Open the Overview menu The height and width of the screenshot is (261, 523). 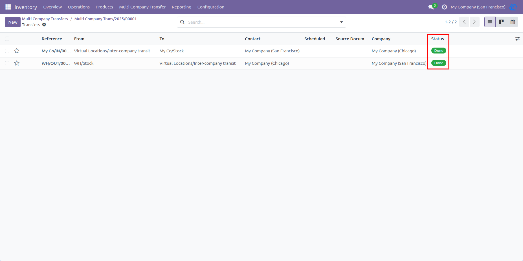coord(52,7)
